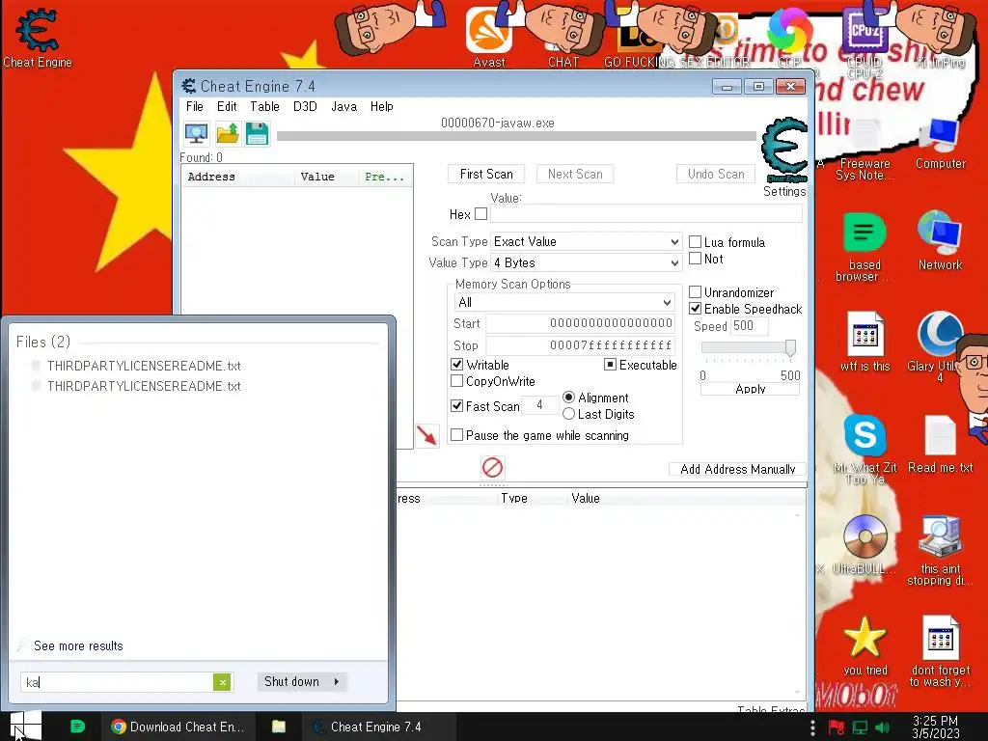Uncheck the Fast Scan checkbox
This screenshot has width=988, height=741.
coord(456,406)
